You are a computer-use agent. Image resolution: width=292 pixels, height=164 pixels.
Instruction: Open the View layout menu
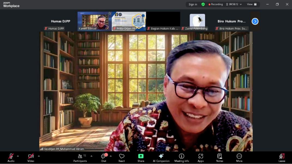tap(252, 4)
